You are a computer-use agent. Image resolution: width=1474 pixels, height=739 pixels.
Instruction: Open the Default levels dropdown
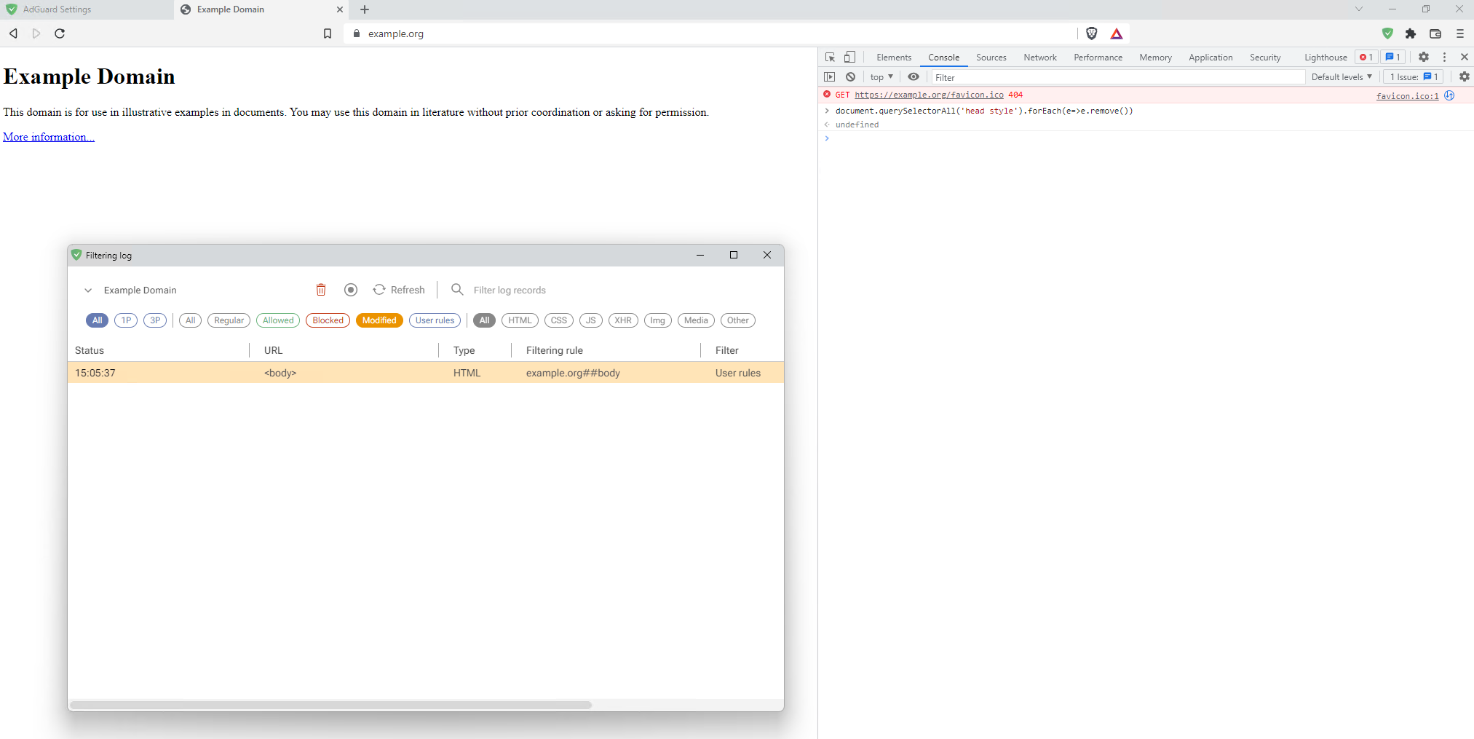pyautogui.click(x=1341, y=76)
